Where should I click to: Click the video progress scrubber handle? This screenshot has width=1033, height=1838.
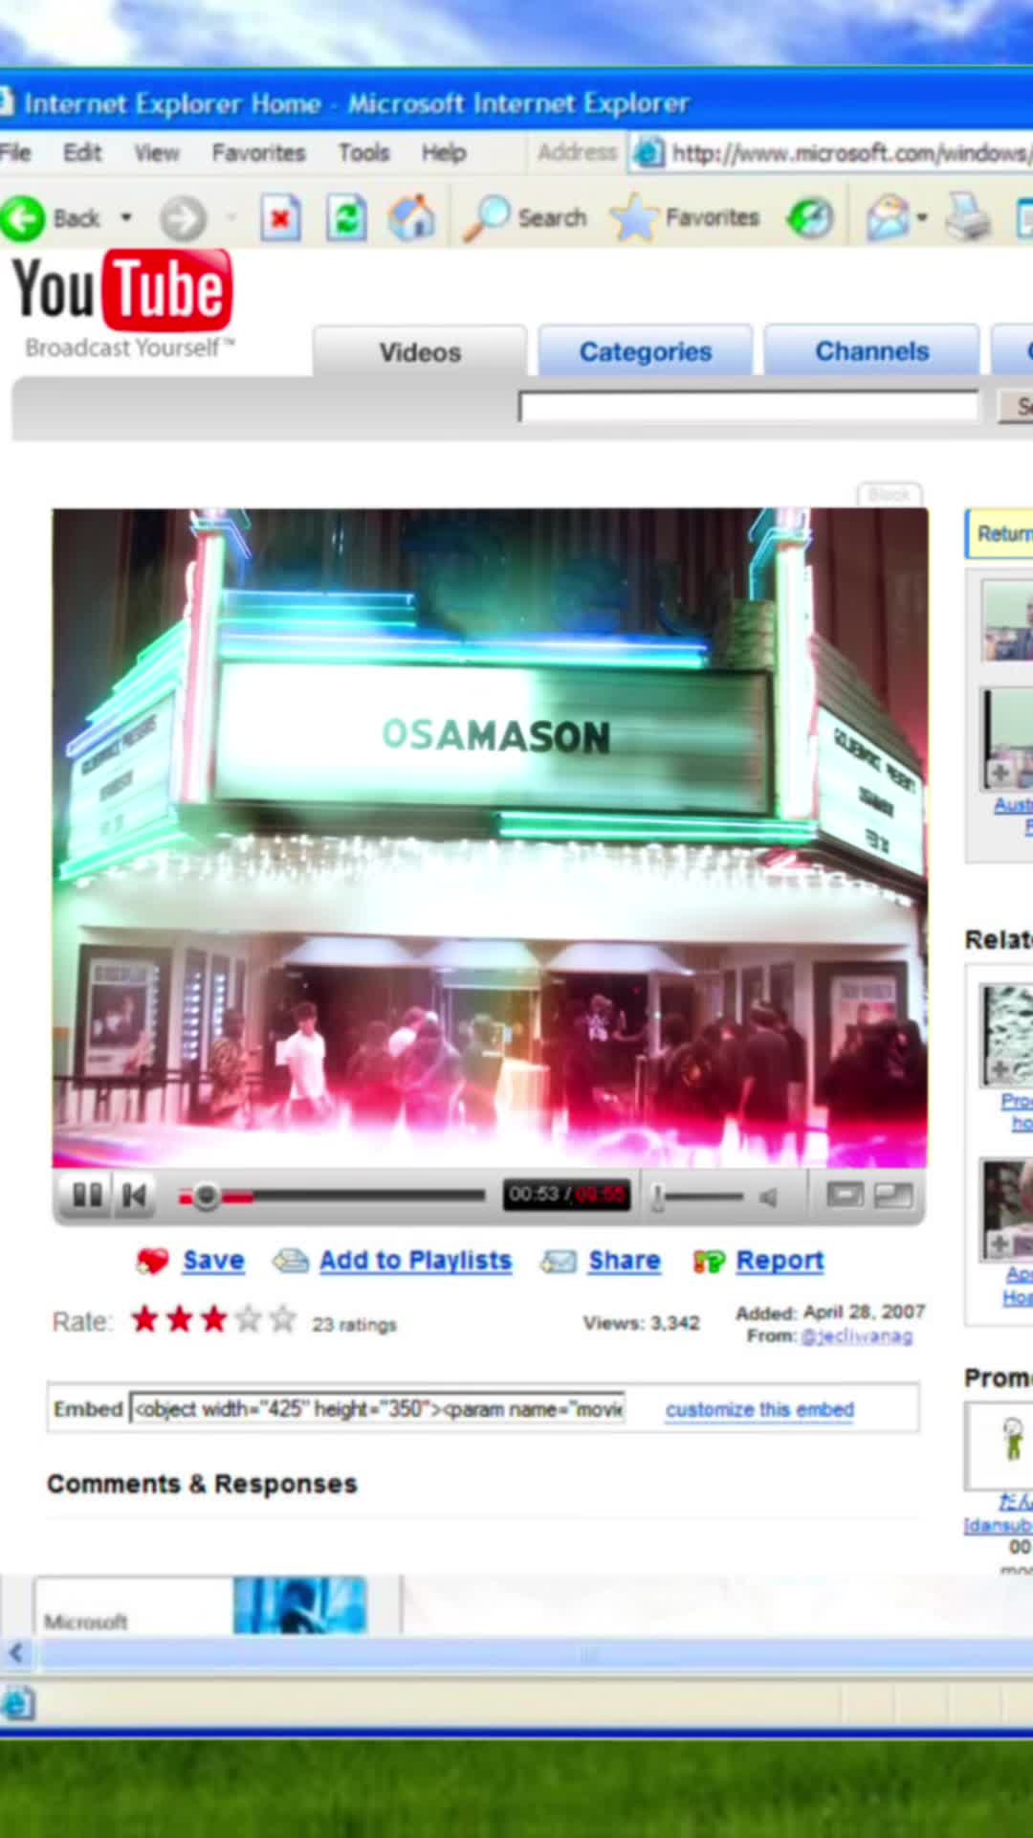206,1196
